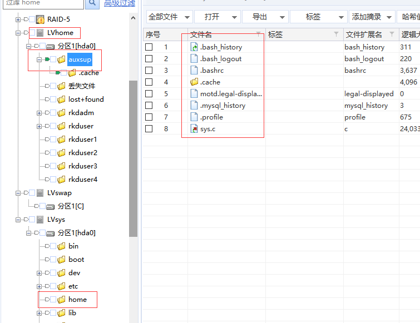Click the .mysql_history file icon
This screenshot has height=323, width=420.
point(194,106)
